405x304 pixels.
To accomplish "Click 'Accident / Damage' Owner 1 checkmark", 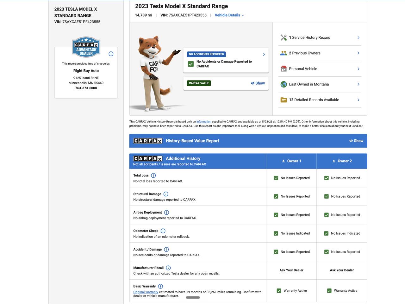I will point(276,252).
